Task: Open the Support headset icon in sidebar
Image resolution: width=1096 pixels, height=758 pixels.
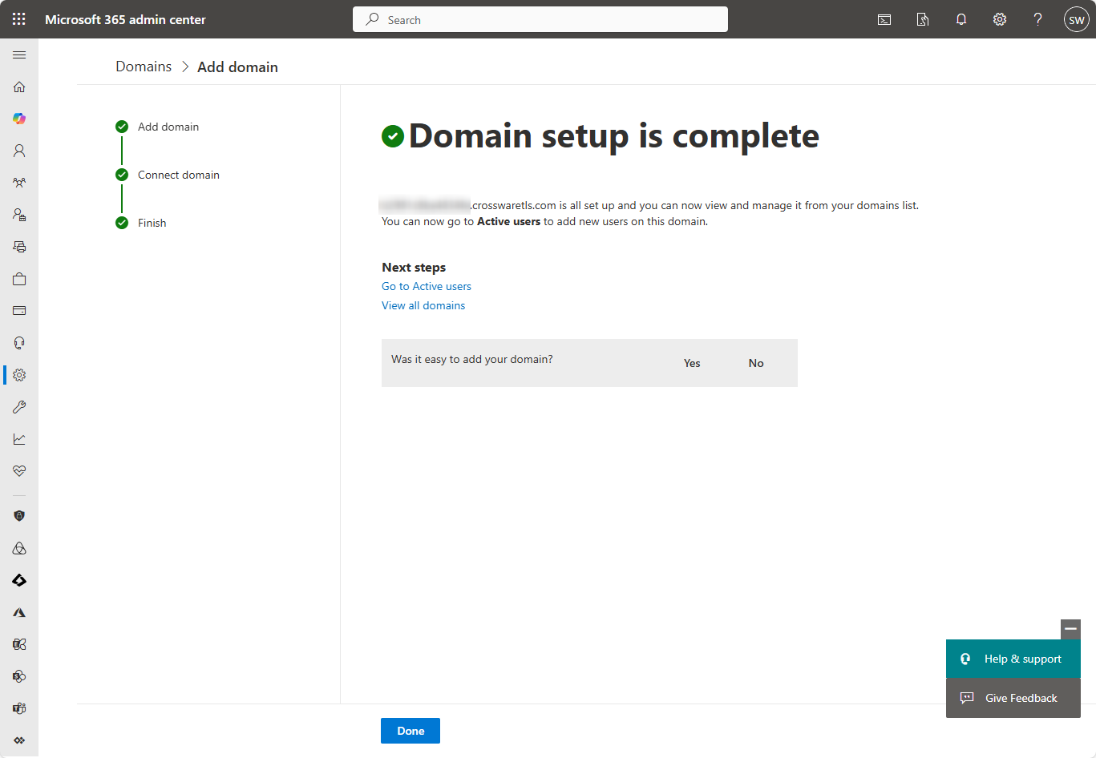Action: click(19, 343)
